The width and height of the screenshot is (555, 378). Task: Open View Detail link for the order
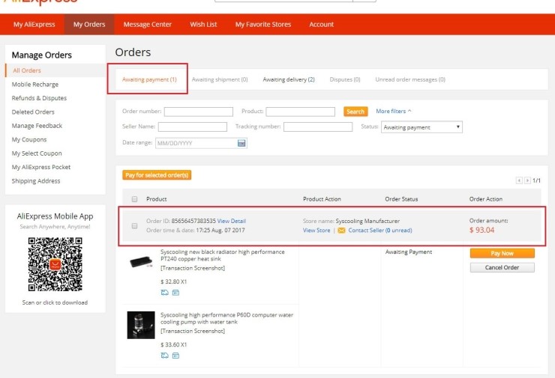(x=232, y=221)
